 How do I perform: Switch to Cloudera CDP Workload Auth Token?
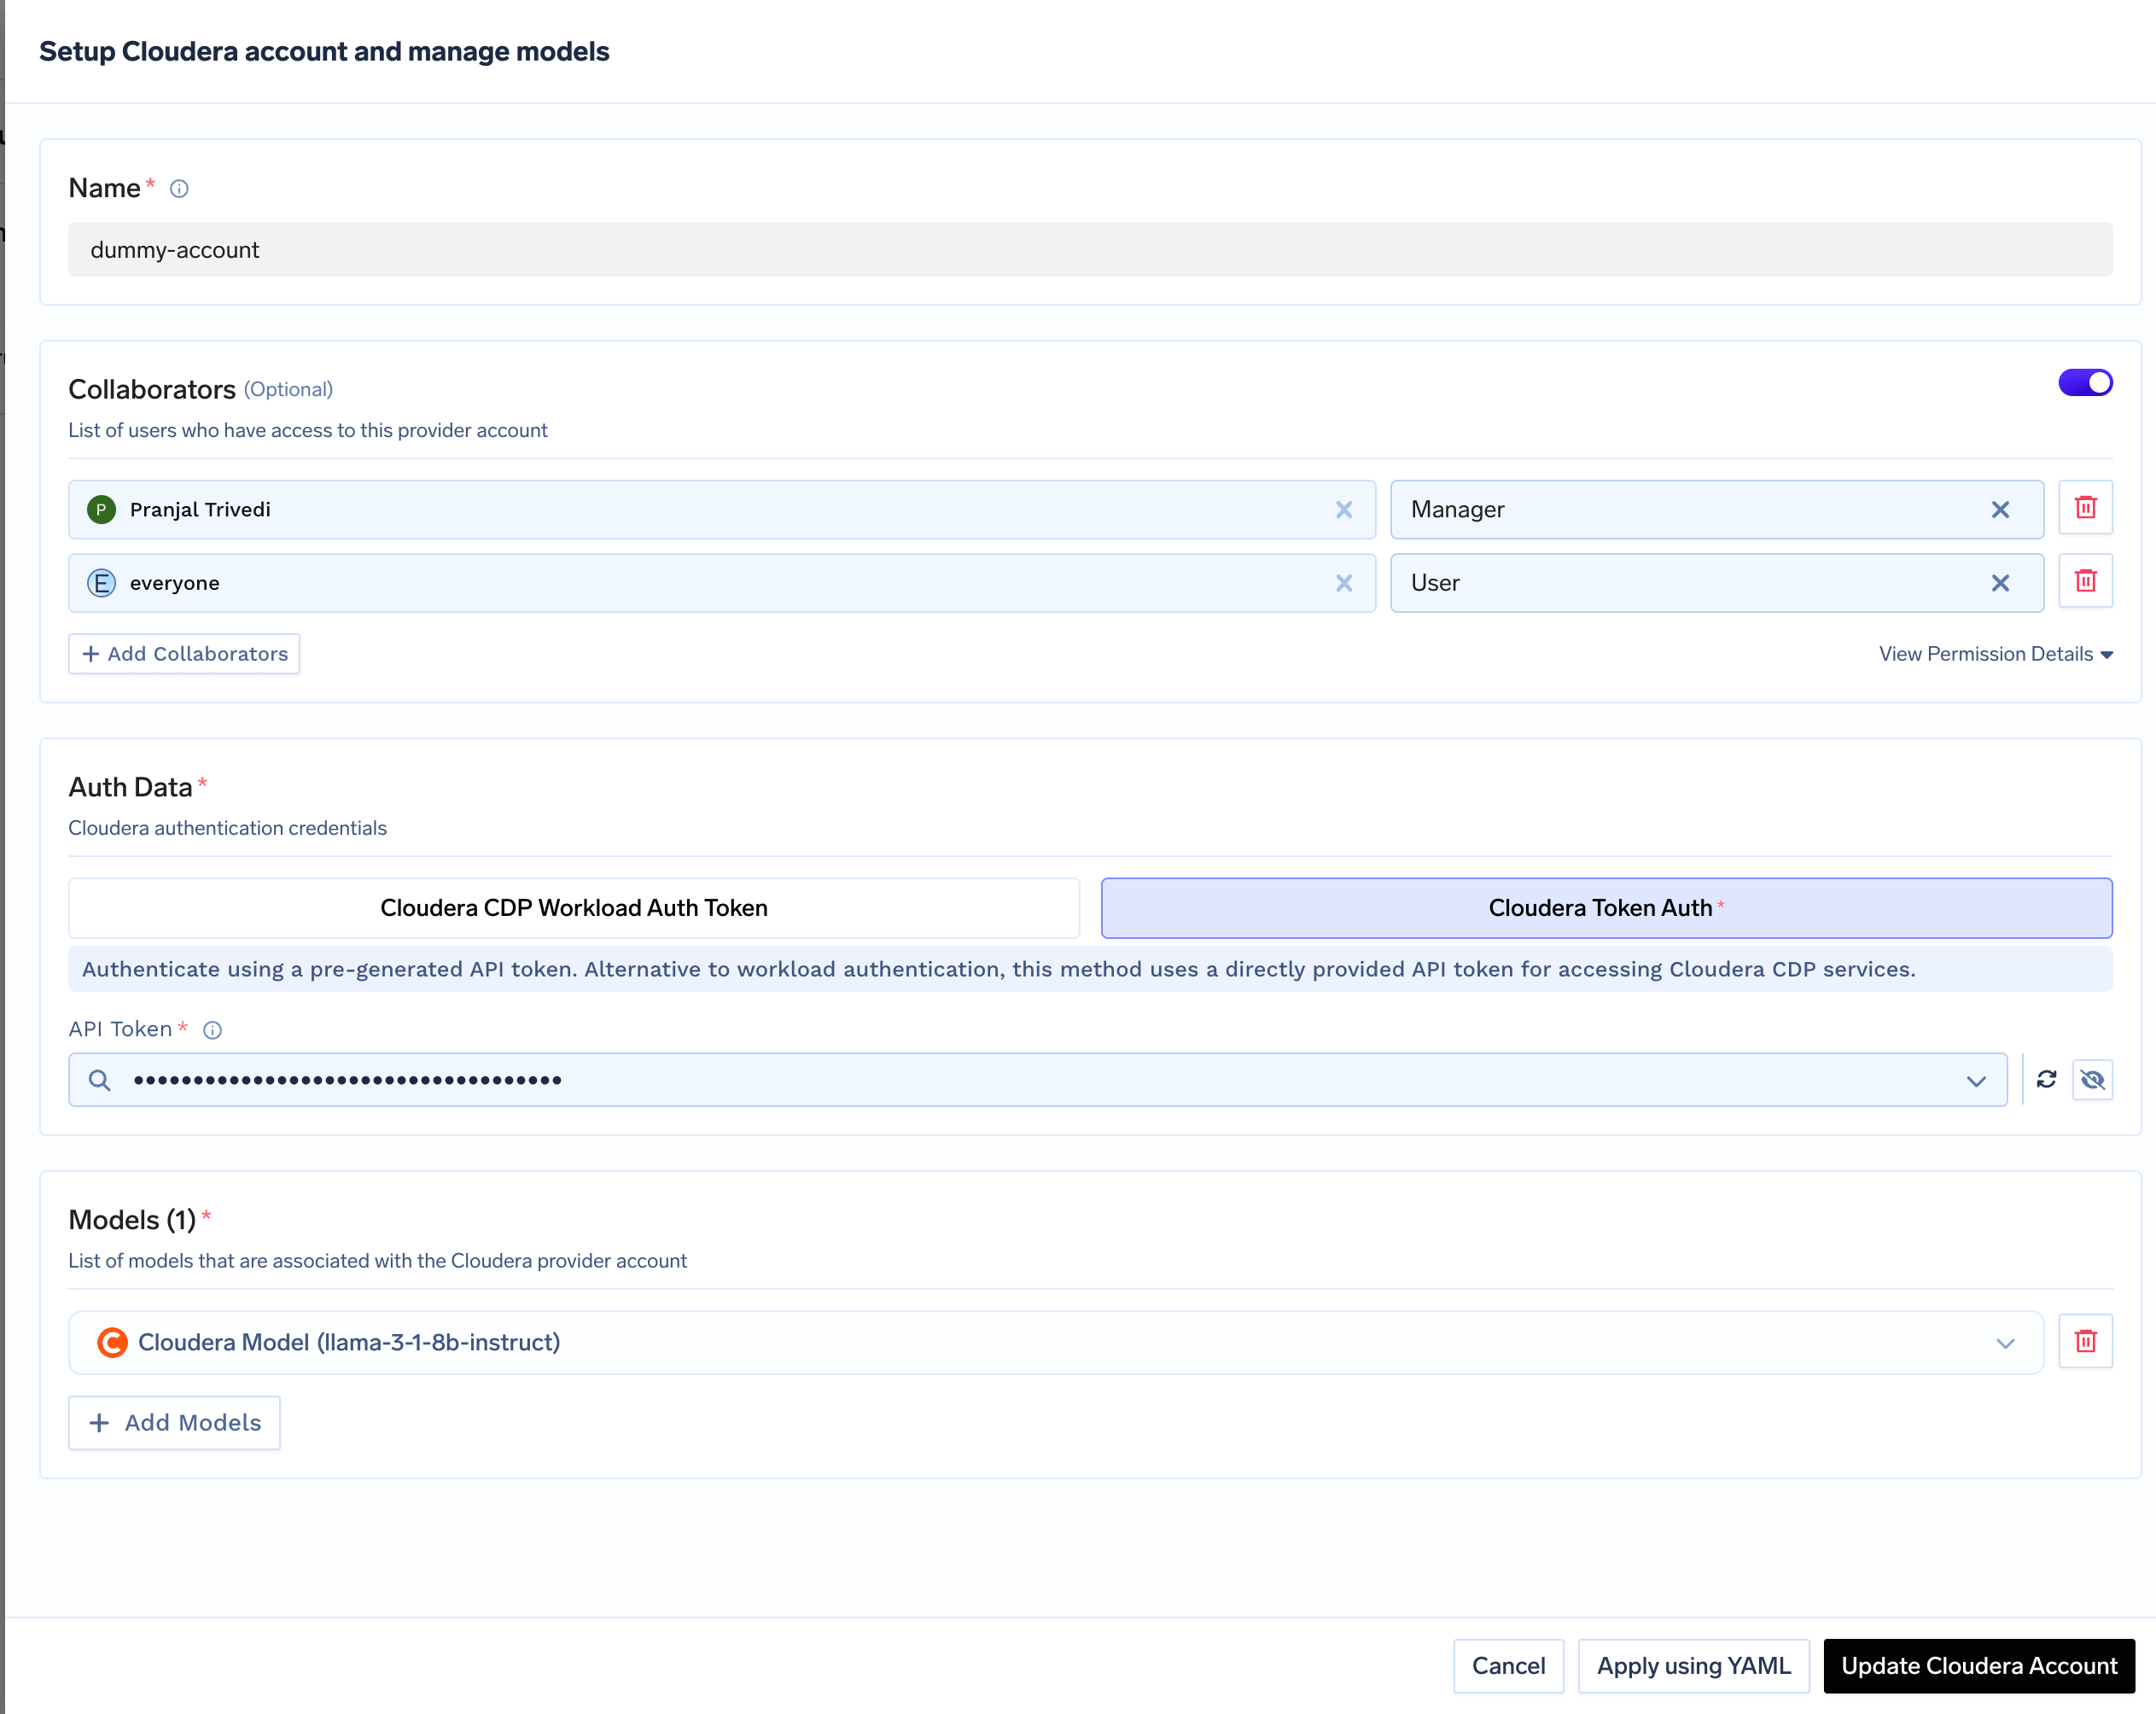pos(573,907)
